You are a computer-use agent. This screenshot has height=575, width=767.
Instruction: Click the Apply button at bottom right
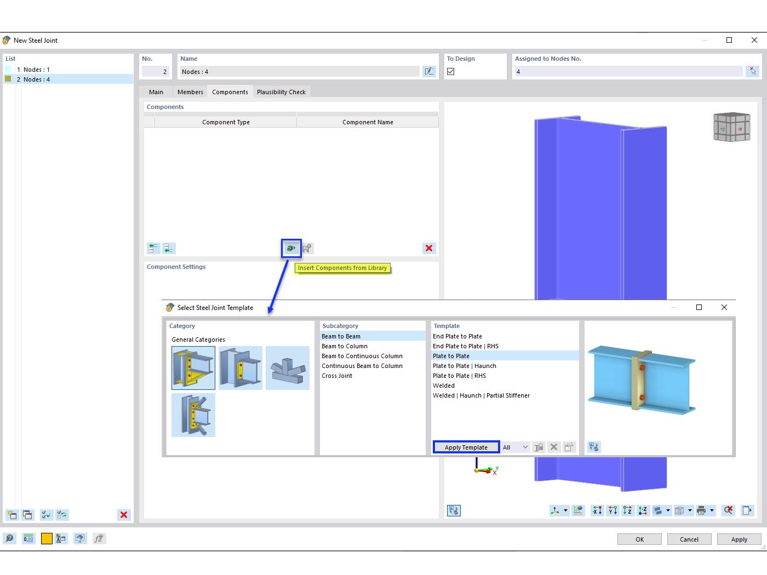(739, 539)
